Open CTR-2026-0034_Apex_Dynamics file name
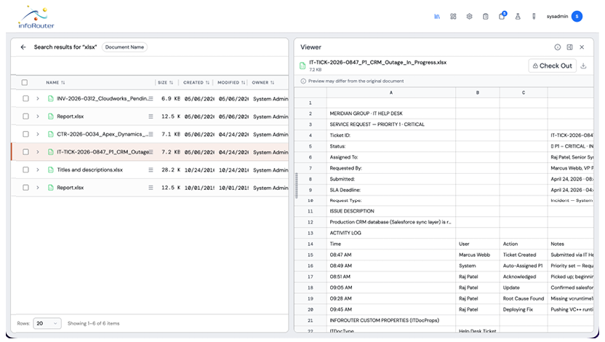The width and height of the screenshot is (605, 342). pos(103,134)
